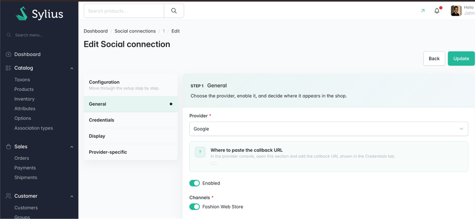Switch to the Credentials step
This screenshot has width=475, height=219.
click(x=130, y=120)
